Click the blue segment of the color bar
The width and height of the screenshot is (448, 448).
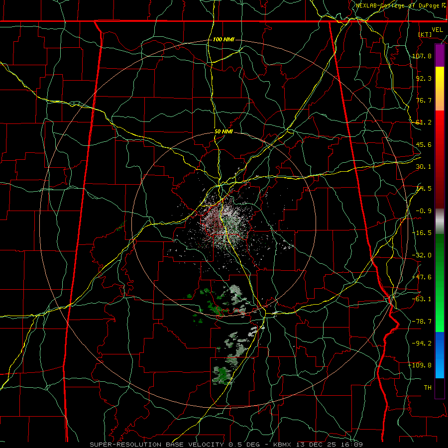click(x=440, y=355)
